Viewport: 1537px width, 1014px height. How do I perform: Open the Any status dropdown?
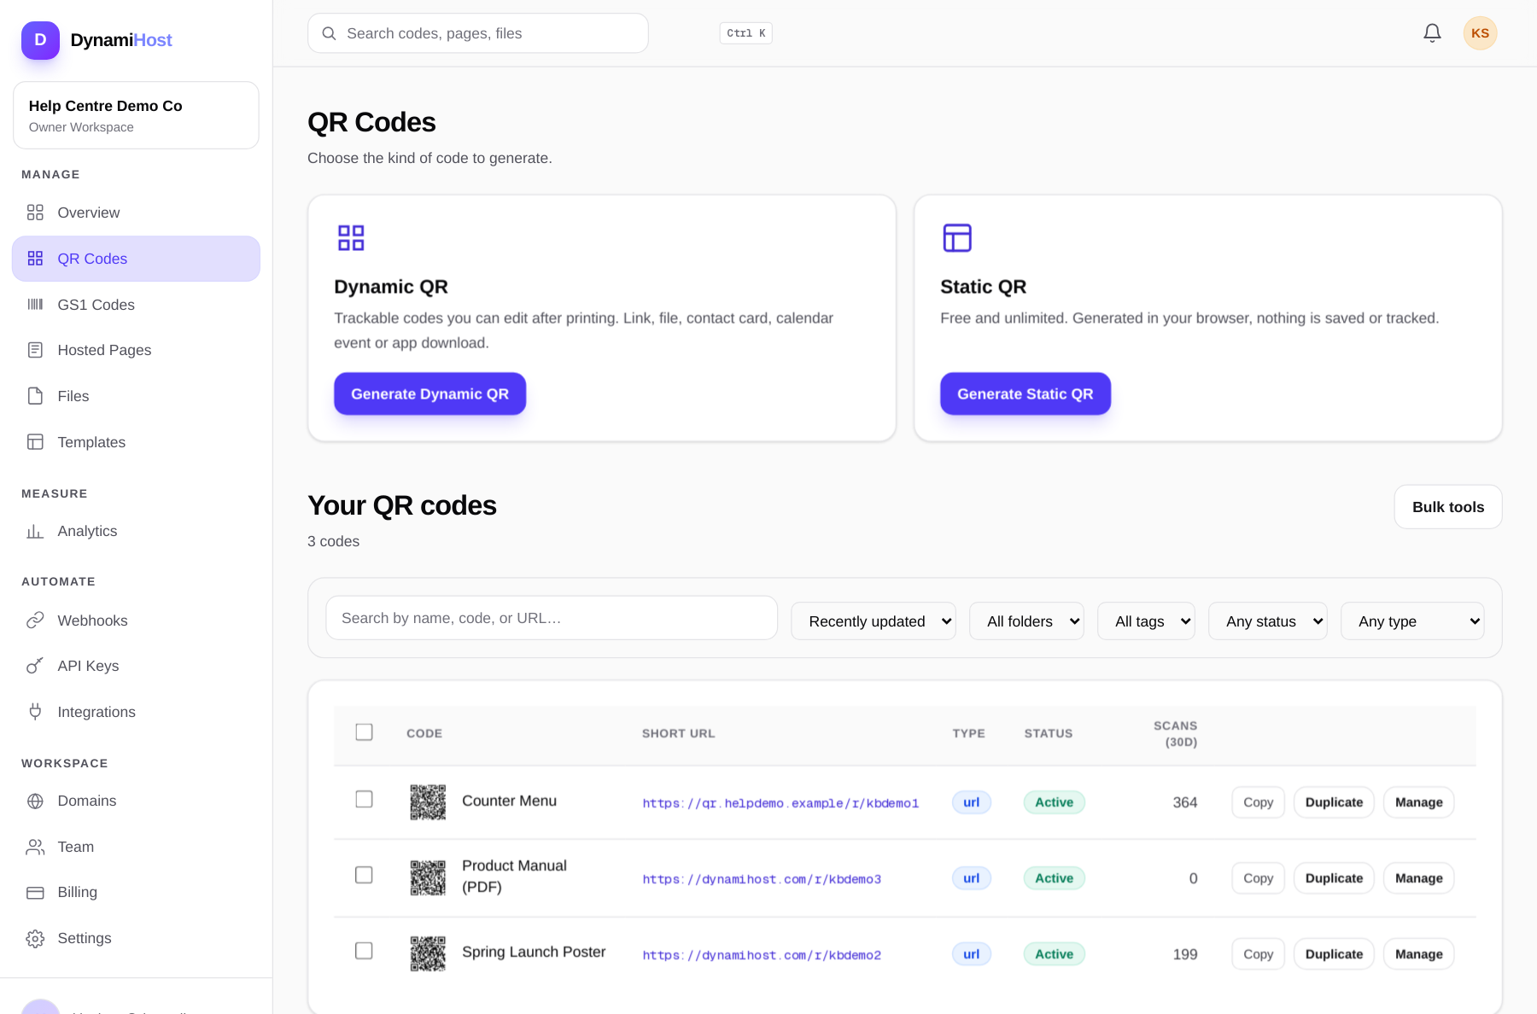[1268, 621]
